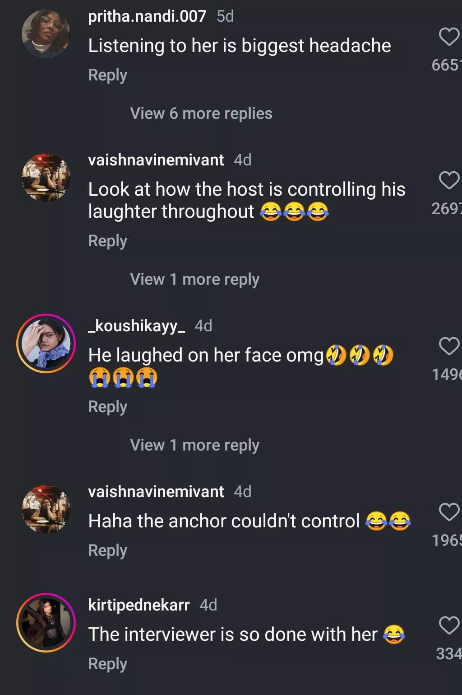Open the kirtipednekarr username link
The image size is (462, 695).
coord(139,605)
